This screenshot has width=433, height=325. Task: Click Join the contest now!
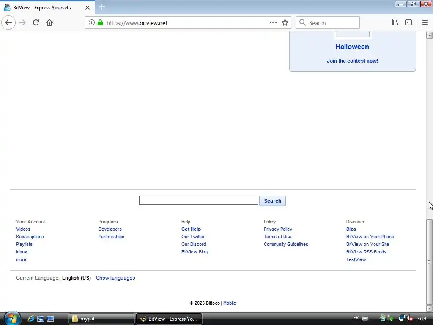coord(352,61)
